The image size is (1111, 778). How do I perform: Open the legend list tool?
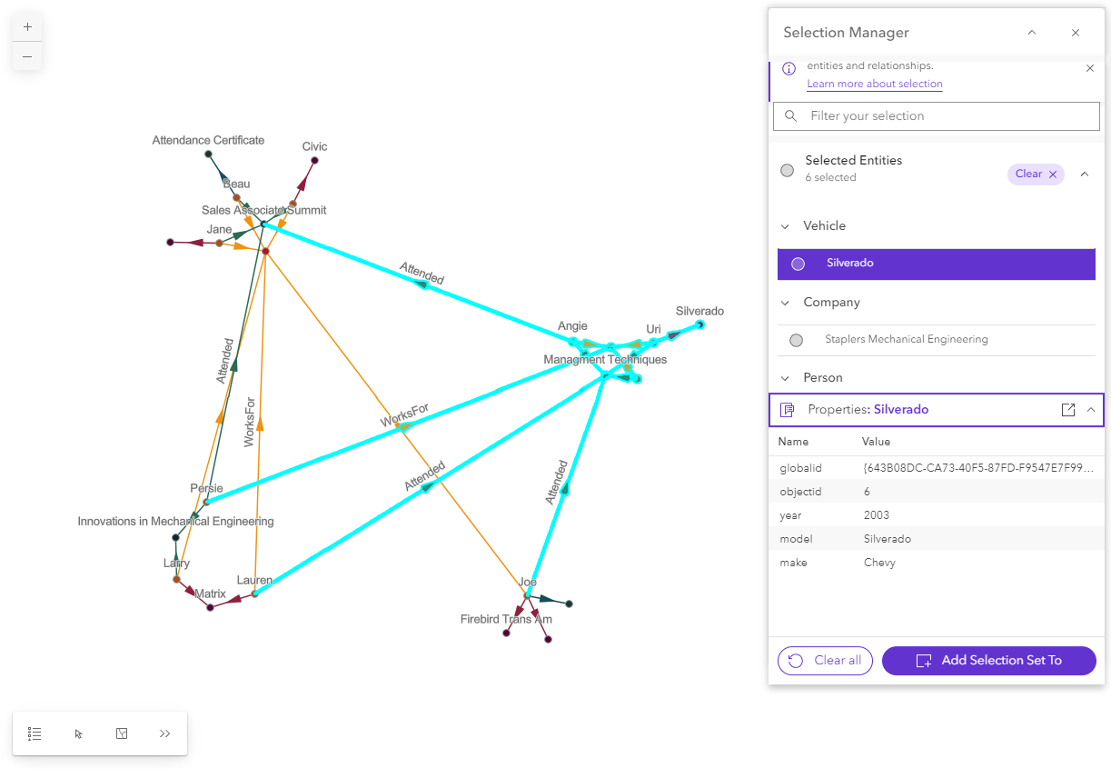pos(35,733)
